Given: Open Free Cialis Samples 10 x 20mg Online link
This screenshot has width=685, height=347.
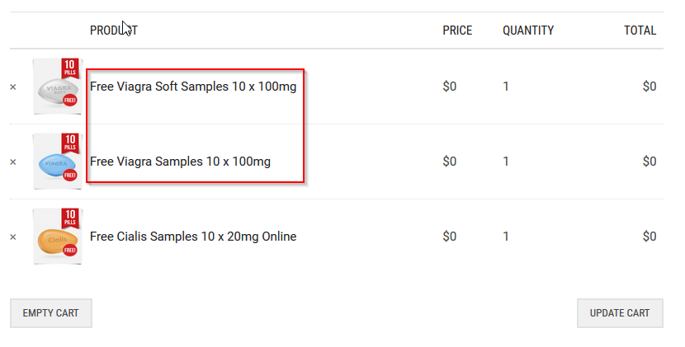Looking at the screenshot, I should pos(193,237).
